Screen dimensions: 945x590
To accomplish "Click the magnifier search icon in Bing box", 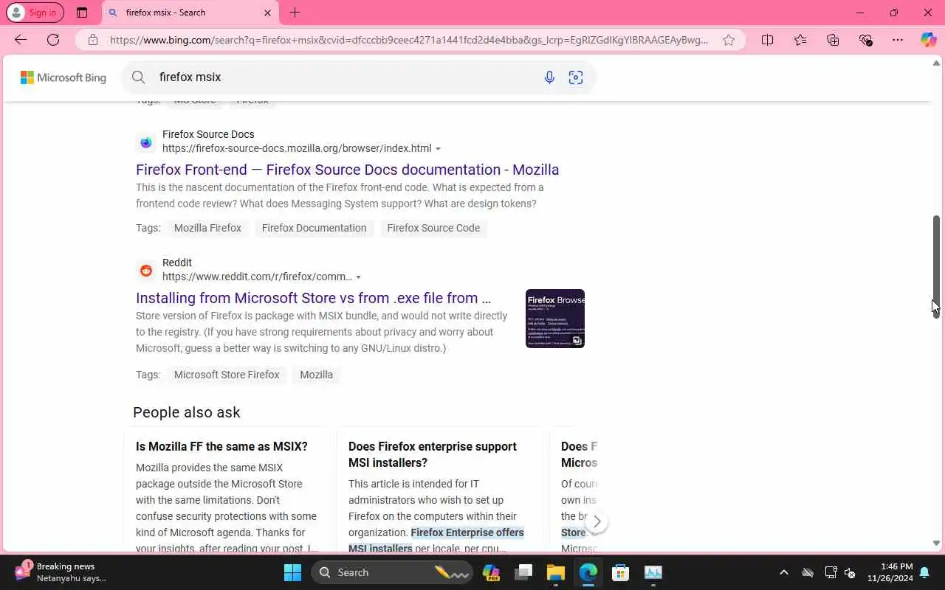I will [x=138, y=77].
